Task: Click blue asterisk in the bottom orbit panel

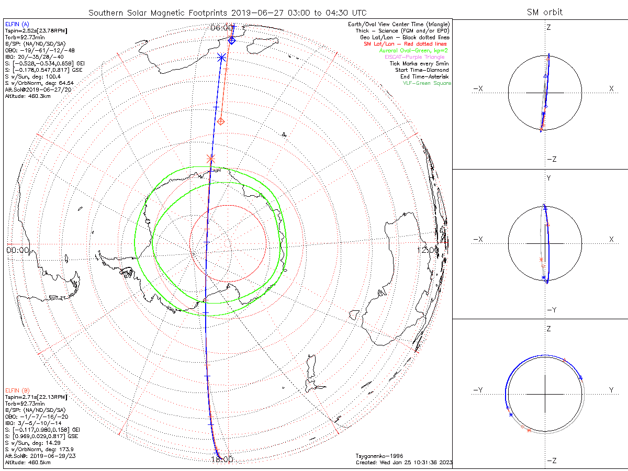Action: point(511,415)
